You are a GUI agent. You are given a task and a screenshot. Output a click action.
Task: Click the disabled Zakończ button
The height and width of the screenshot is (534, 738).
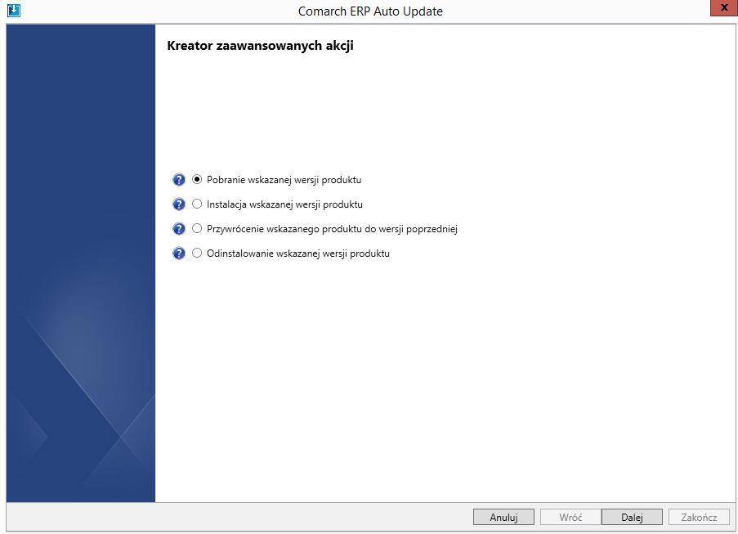[699, 517]
